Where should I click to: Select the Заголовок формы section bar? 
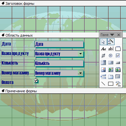63,3
